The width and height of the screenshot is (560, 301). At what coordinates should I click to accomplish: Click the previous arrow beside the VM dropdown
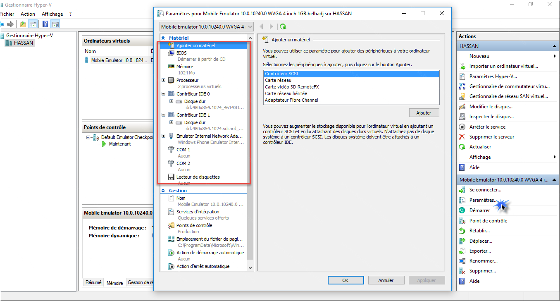pos(261,26)
